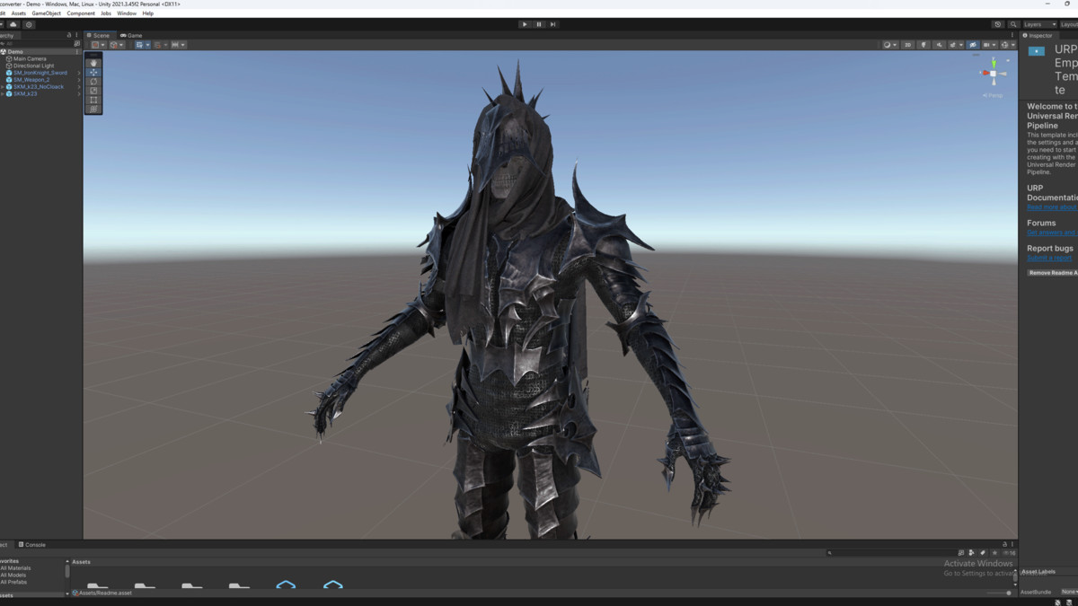Select Main Camera in hierarchy

(x=30, y=58)
